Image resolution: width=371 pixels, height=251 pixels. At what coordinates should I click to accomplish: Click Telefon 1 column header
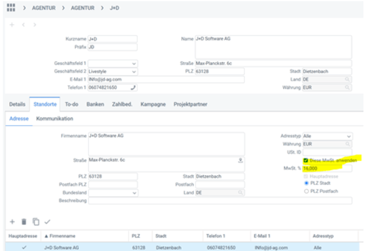point(227,236)
